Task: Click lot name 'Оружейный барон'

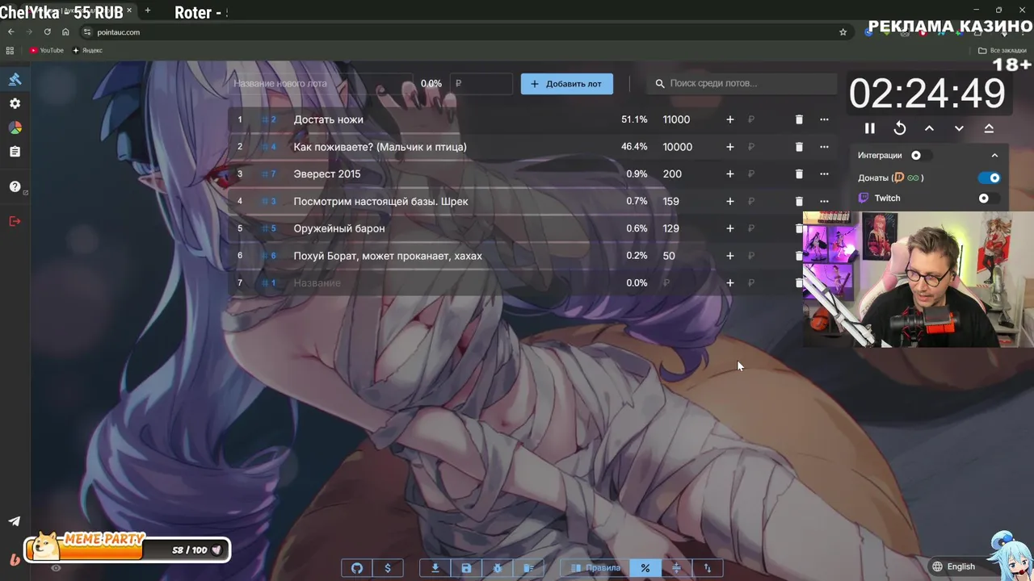Action: coord(339,228)
